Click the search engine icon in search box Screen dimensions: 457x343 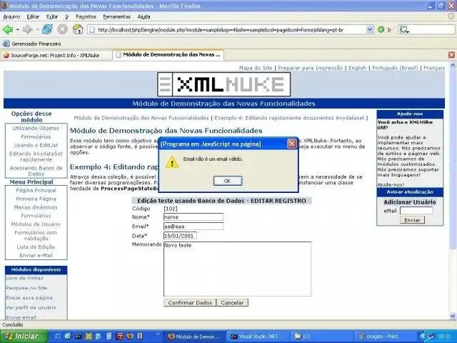(x=404, y=29)
